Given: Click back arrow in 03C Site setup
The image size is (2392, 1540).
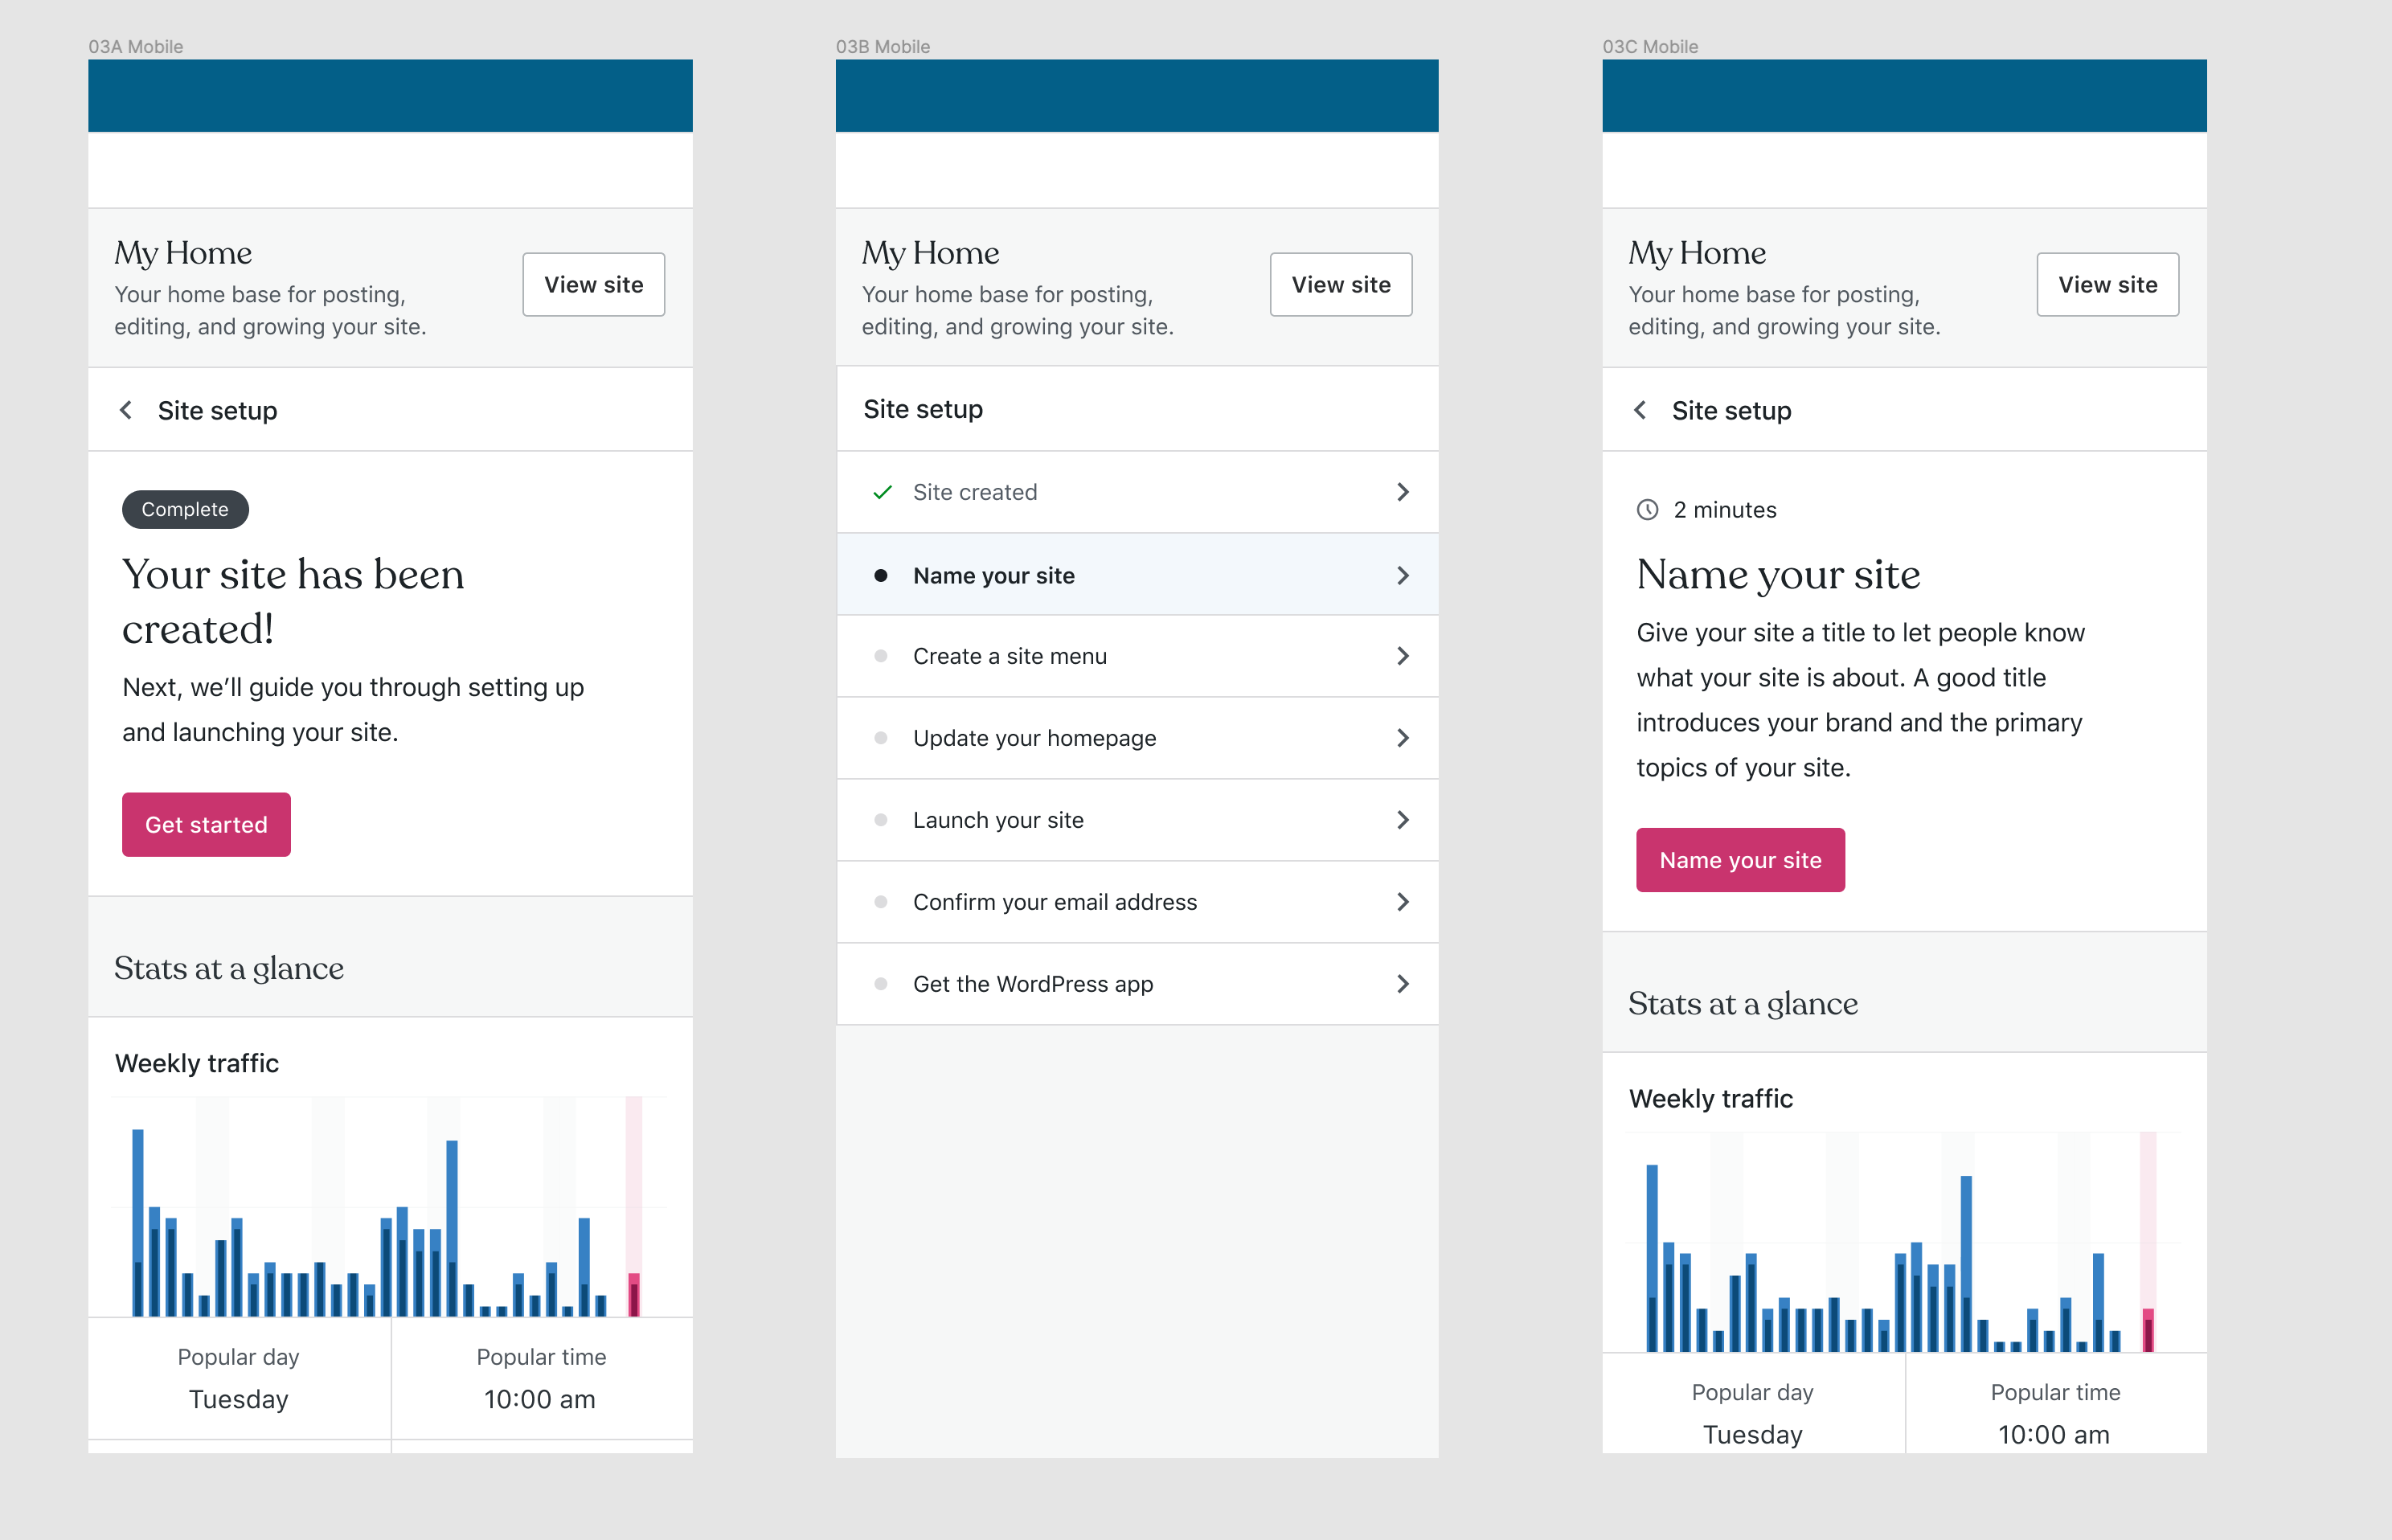Looking at the screenshot, I should (x=1640, y=410).
